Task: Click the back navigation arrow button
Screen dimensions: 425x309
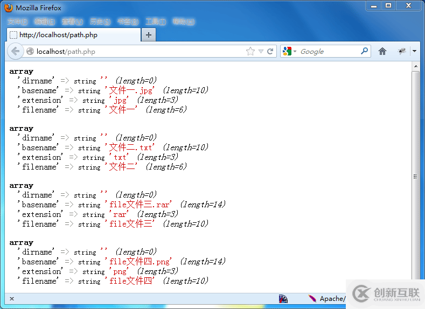Action: 15,52
